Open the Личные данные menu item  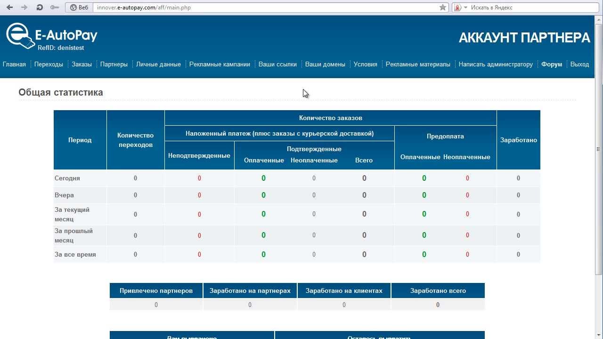(158, 64)
